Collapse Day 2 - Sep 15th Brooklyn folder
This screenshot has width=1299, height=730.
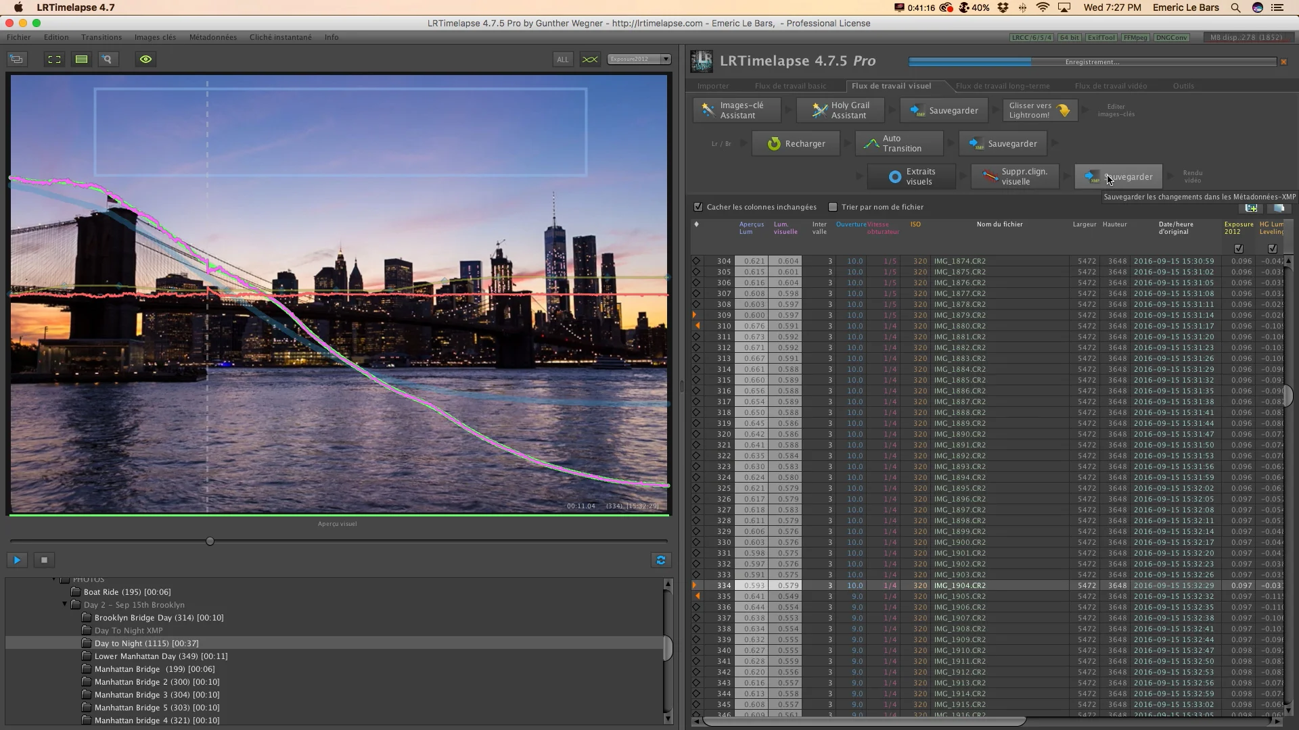pos(65,605)
